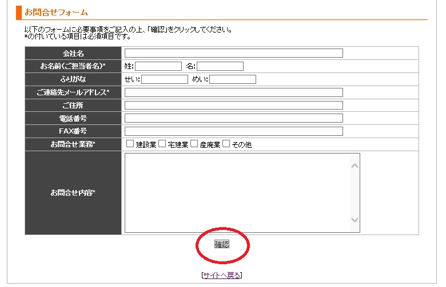Focus the 姓 surname input field
Image resolution: width=446 pixels, height=287 pixels.
click(x=158, y=66)
